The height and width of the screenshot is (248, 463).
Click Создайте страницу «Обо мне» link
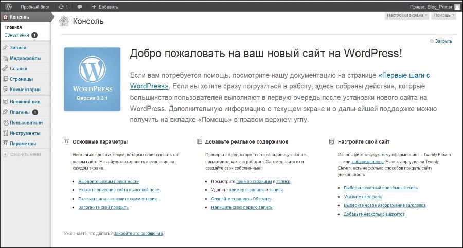click(x=242, y=199)
